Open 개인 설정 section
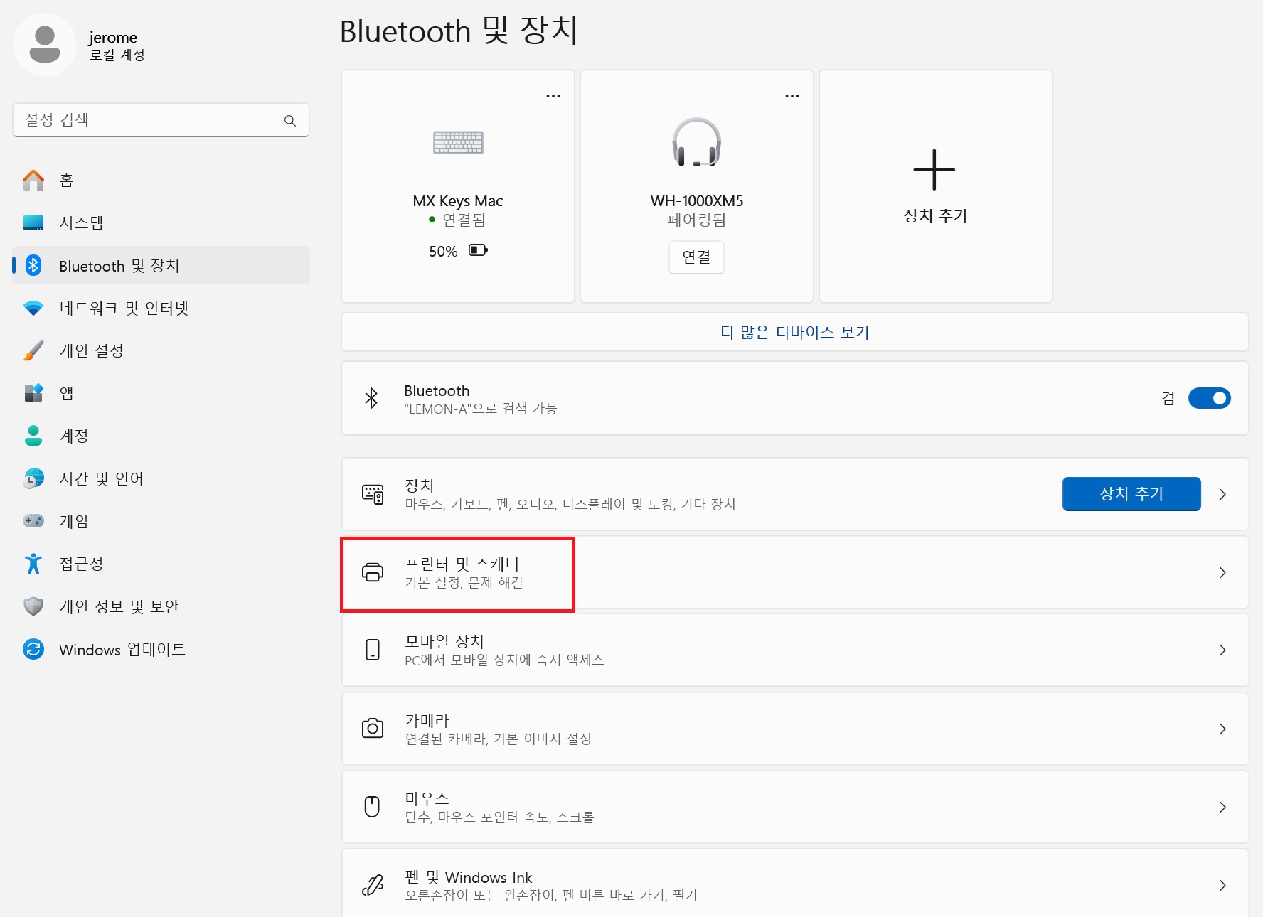This screenshot has height=917, width=1263. 161,350
